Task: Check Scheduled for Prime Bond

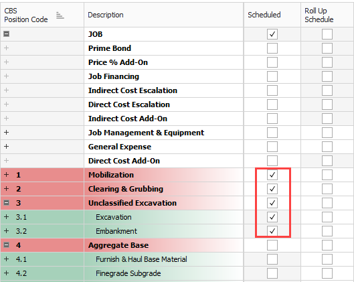Action: [x=272, y=48]
